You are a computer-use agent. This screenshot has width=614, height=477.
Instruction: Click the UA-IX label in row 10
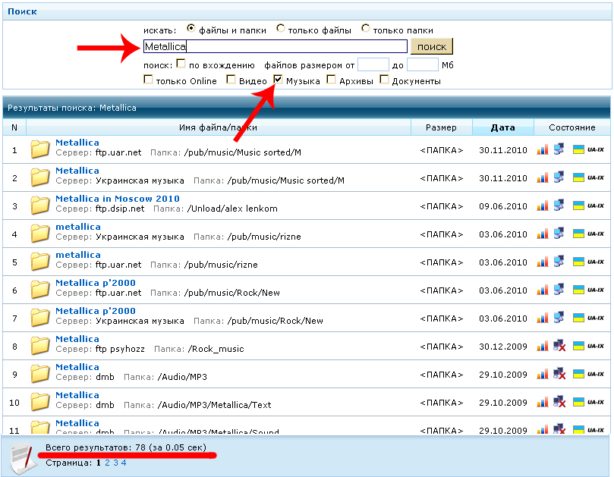point(596,402)
